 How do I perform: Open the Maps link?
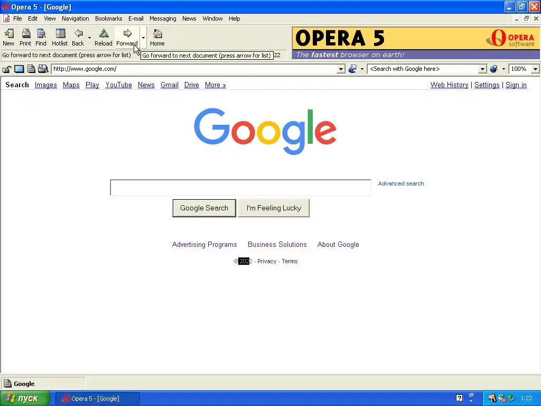(71, 85)
